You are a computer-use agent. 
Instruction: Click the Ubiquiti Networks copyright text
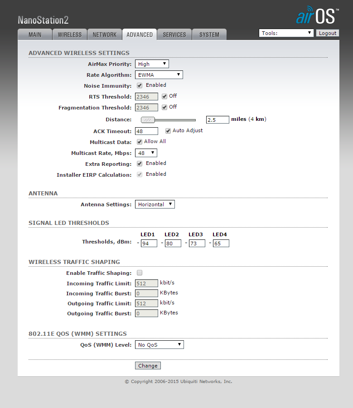(179, 382)
